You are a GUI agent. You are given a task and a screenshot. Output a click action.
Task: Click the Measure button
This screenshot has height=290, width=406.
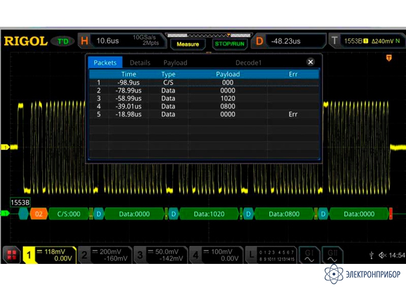pos(188,44)
